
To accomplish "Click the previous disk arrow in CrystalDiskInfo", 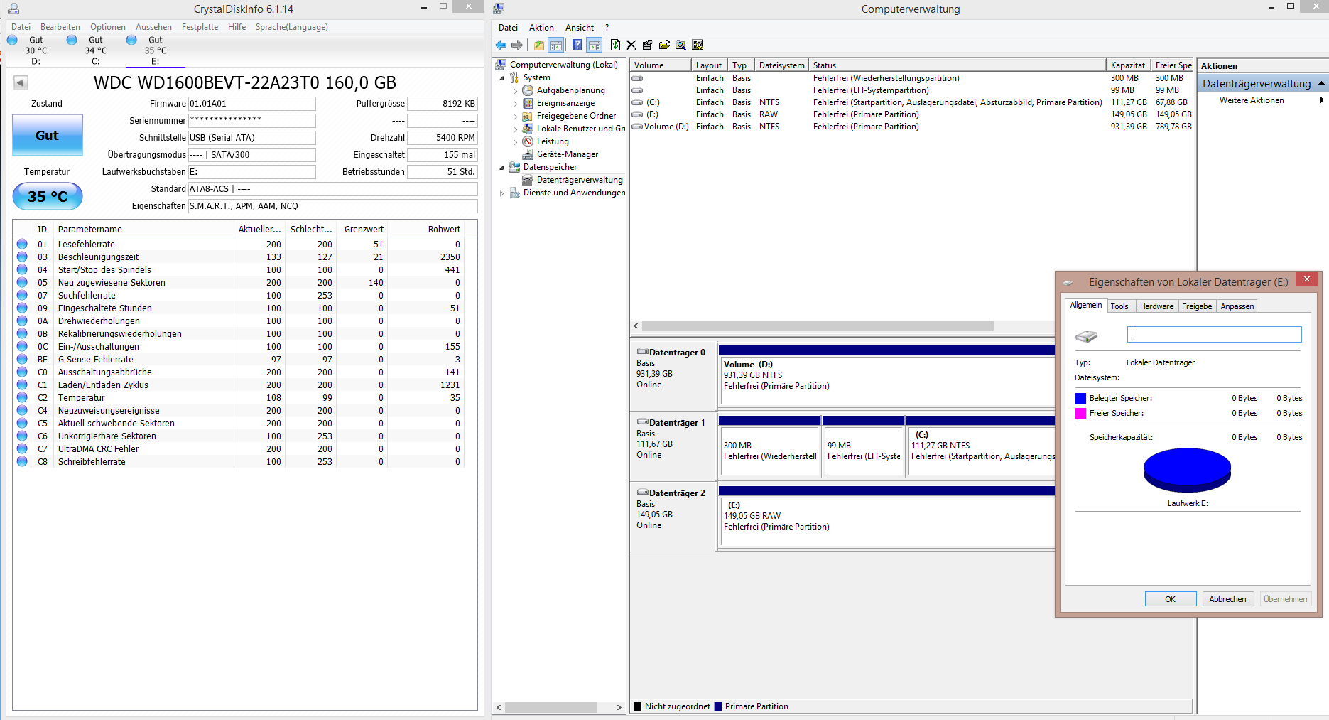I will coord(21,83).
